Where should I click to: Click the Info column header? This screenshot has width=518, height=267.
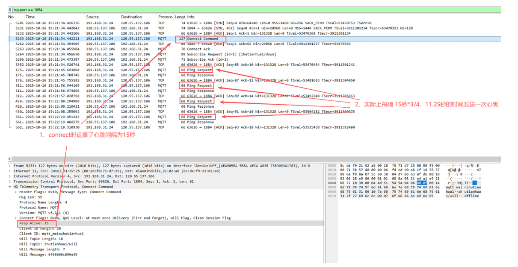(191, 17)
